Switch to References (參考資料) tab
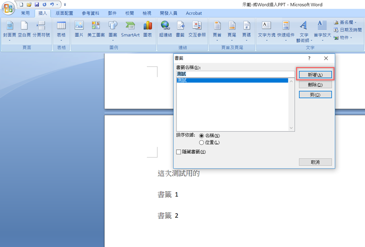The width and height of the screenshot is (365, 247). [90, 13]
